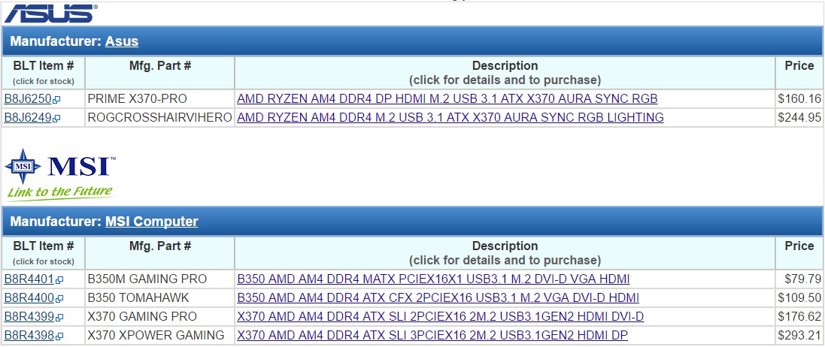Open X370 XPOWER GAMING description link
Screen dimensions: 825x347
click(x=432, y=335)
